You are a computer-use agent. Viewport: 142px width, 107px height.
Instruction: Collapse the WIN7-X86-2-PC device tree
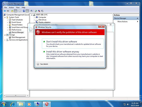point(32,15)
